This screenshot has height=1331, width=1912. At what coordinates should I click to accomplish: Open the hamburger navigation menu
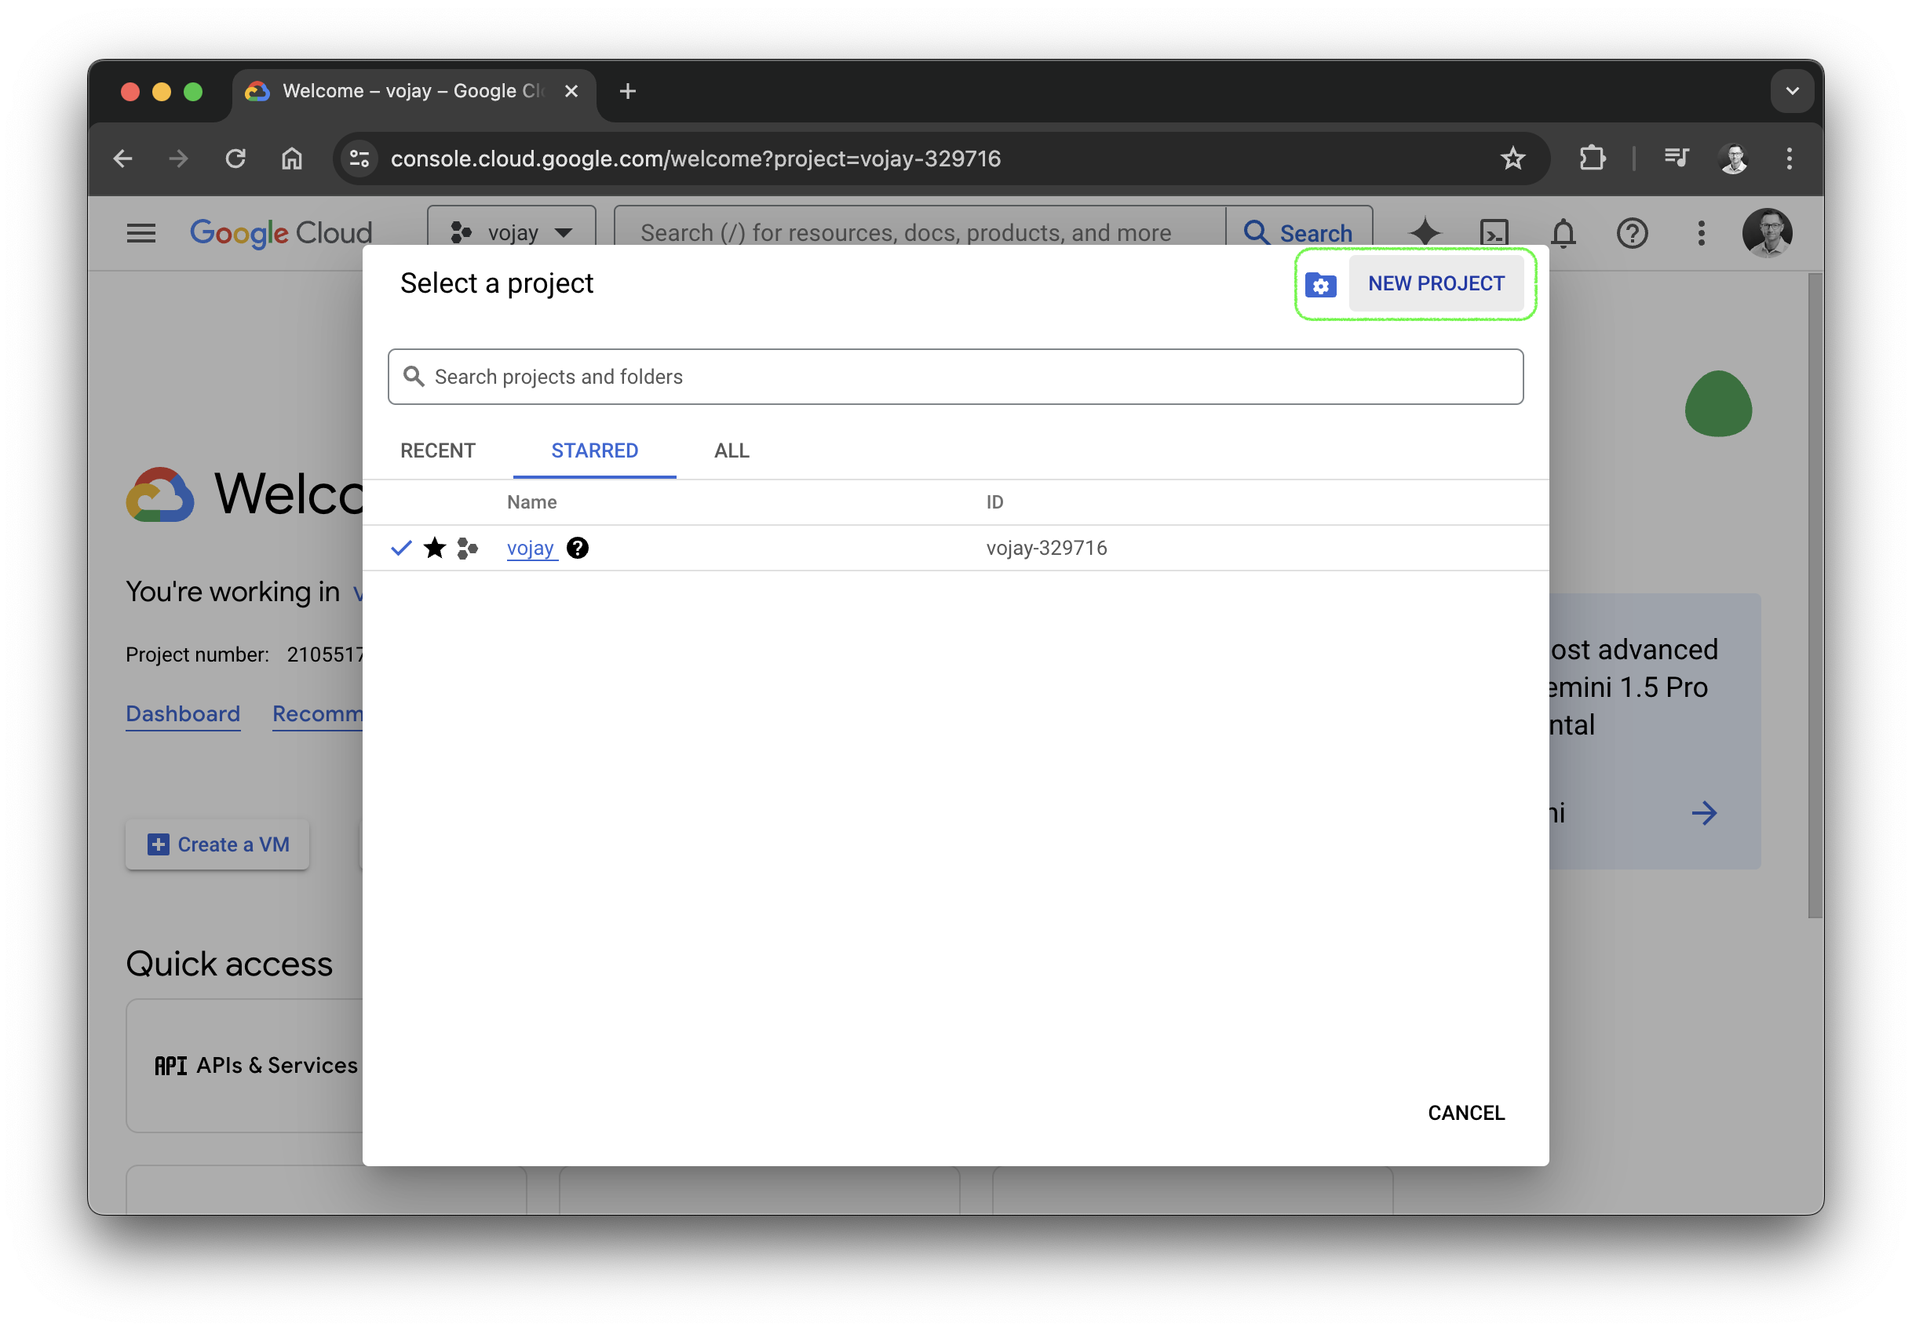[x=140, y=233]
